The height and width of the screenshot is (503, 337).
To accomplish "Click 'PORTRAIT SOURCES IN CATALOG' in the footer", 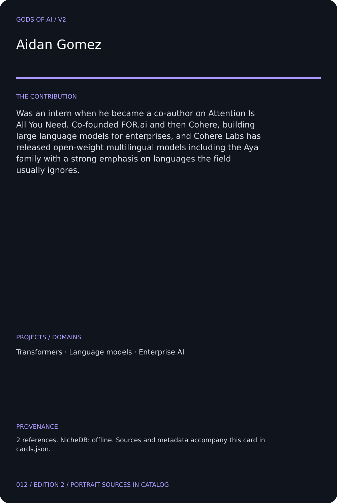I will 120,485.
